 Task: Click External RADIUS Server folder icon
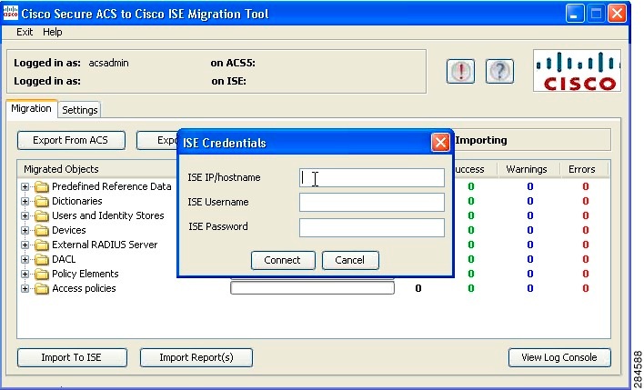pyautogui.click(x=42, y=245)
